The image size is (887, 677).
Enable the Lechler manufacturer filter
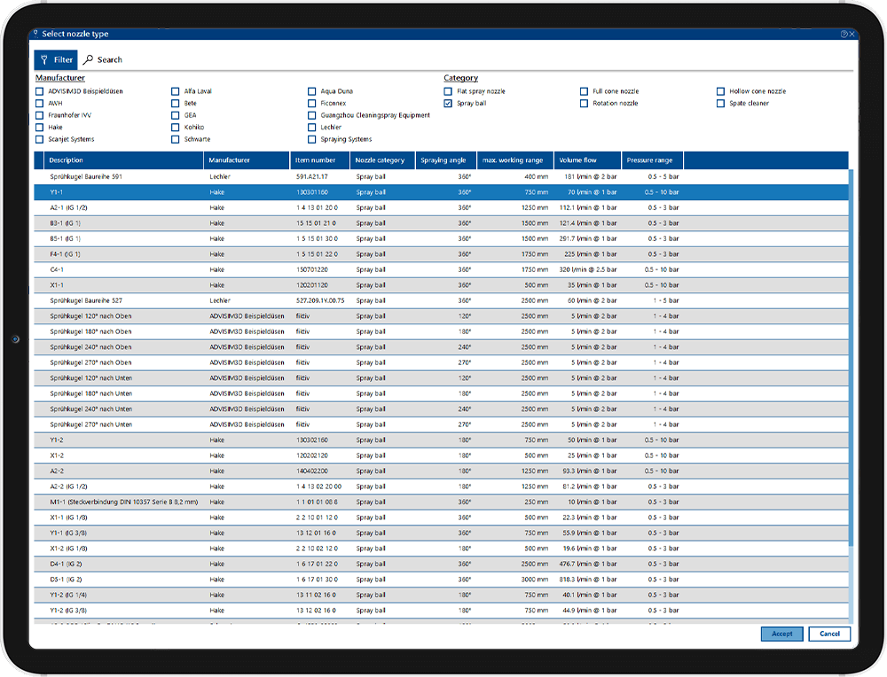[x=311, y=127]
